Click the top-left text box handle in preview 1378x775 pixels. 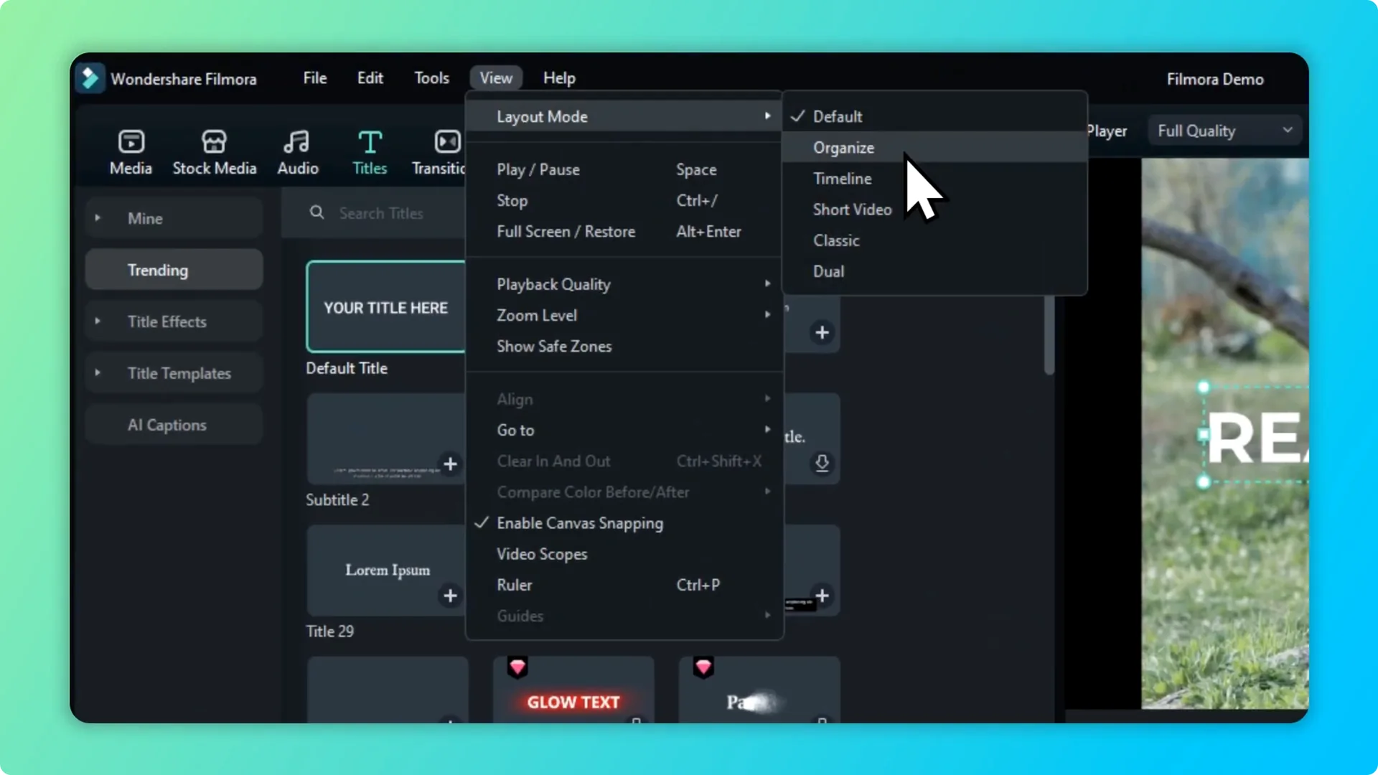(x=1204, y=387)
